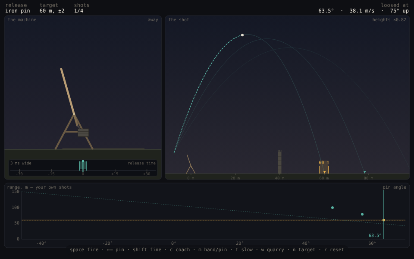Toggle 'm hand/pin' mode hint
This screenshot has width=414, height=259.
click(x=213, y=250)
